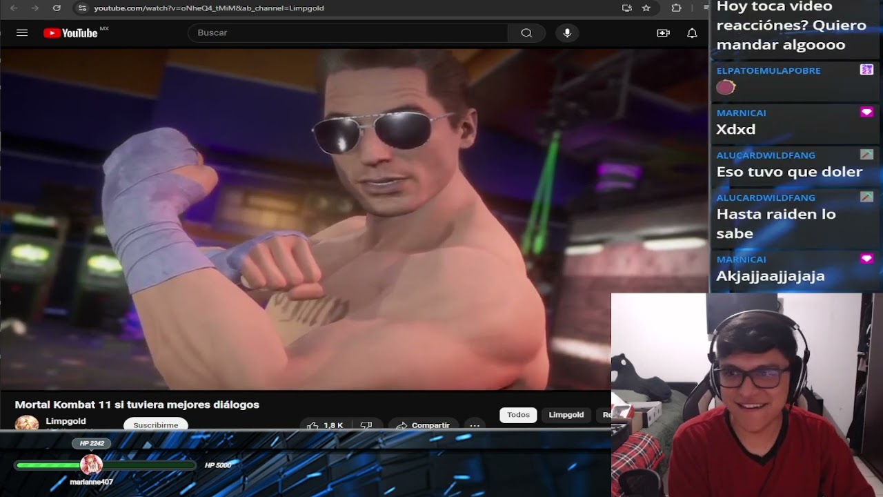Image resolution: width=883 pixels, height=497 pixels.
Task: Click the marianne407 avatar on HP bar
Action: pyautogui.click(x=91, y=464)
